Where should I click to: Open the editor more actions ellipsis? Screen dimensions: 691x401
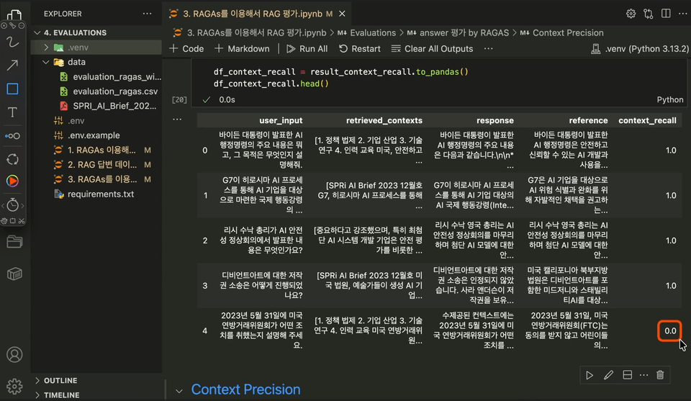pyautogui.click(x=682, y=14)
